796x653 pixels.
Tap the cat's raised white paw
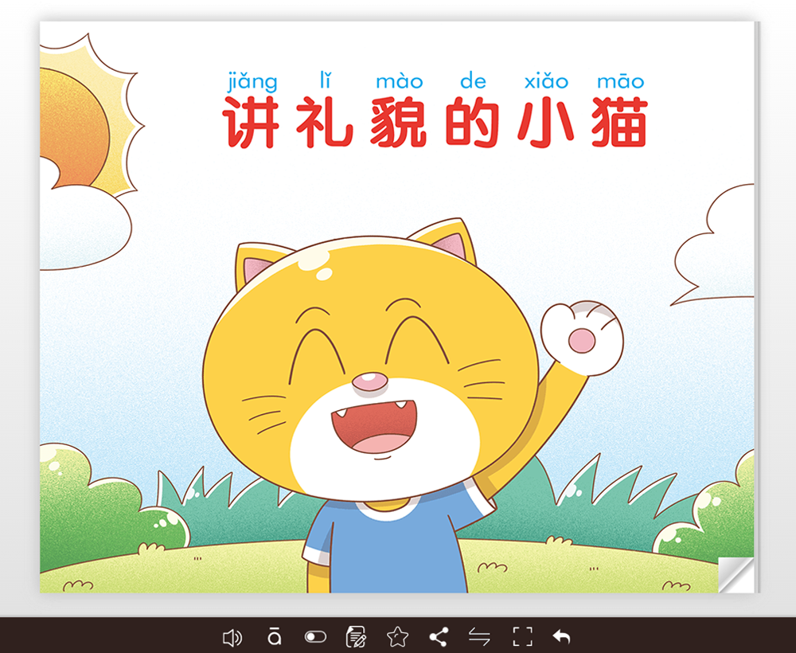582,336
